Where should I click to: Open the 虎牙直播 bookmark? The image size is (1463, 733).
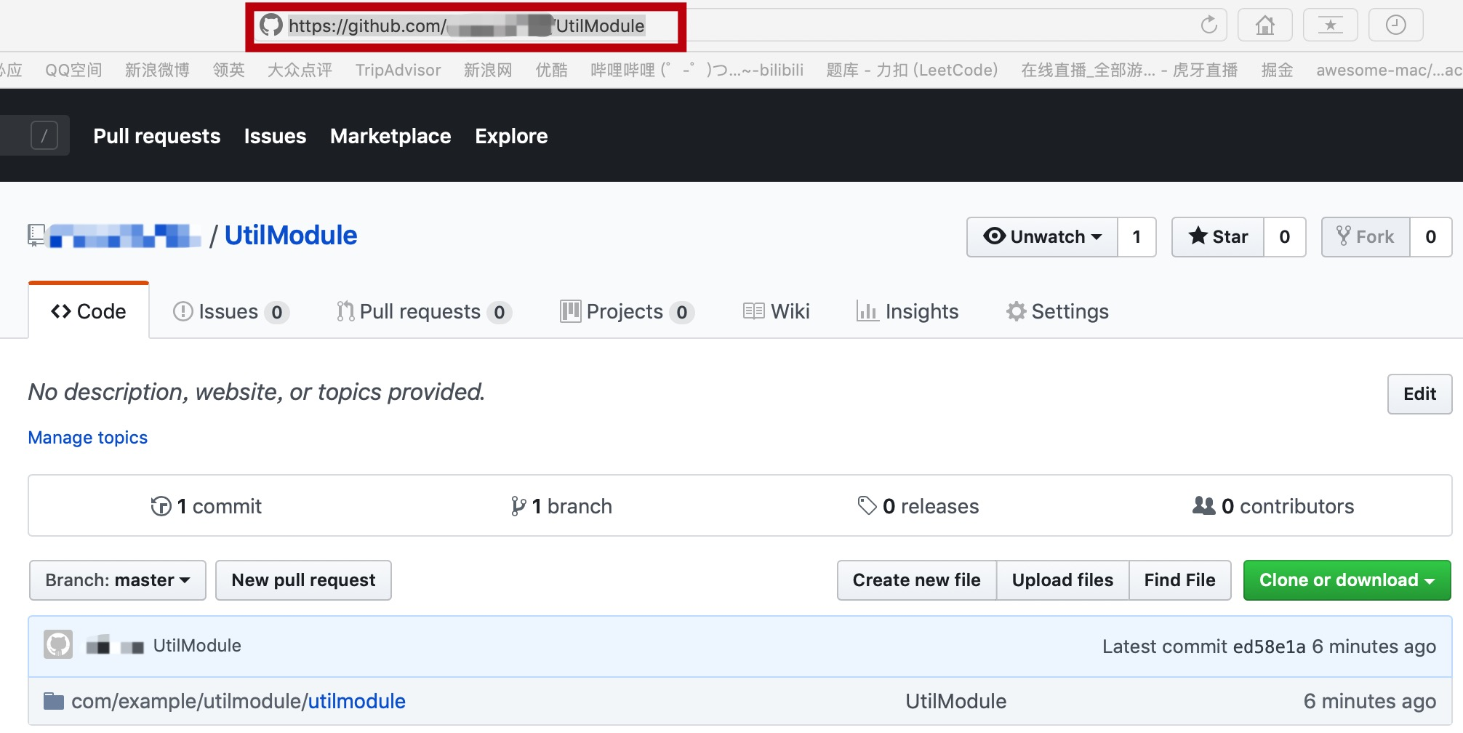click(x=1129, y=70)
